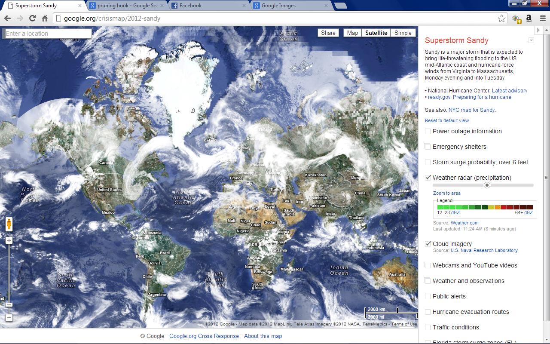Open the Google.org Crisis Response link
The image size is (550, 344).
[204, 336]
